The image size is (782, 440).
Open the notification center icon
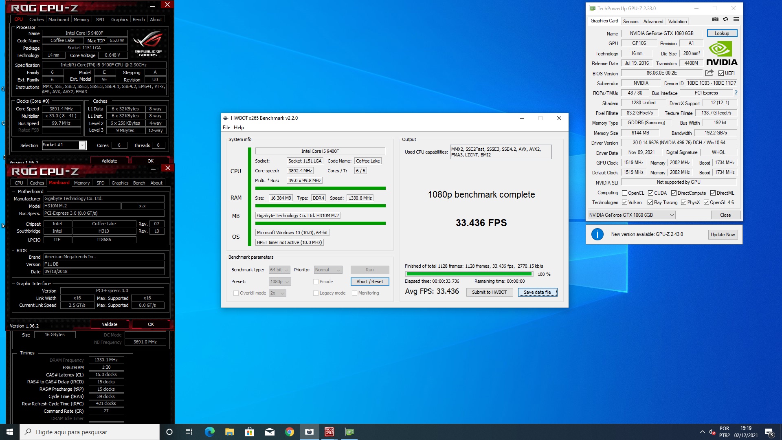(x=769, y=432)
